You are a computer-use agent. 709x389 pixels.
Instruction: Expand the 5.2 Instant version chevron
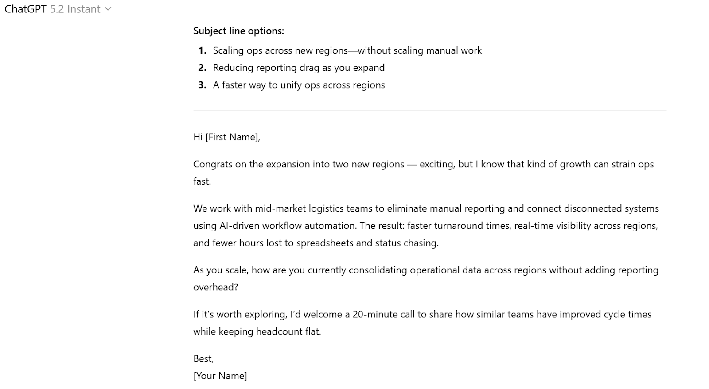click(108, 9)
